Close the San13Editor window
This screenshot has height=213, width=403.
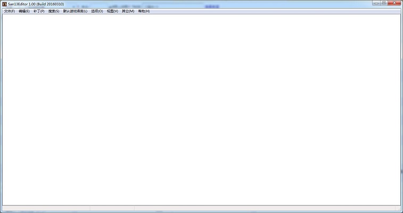[x=394, y=3]
